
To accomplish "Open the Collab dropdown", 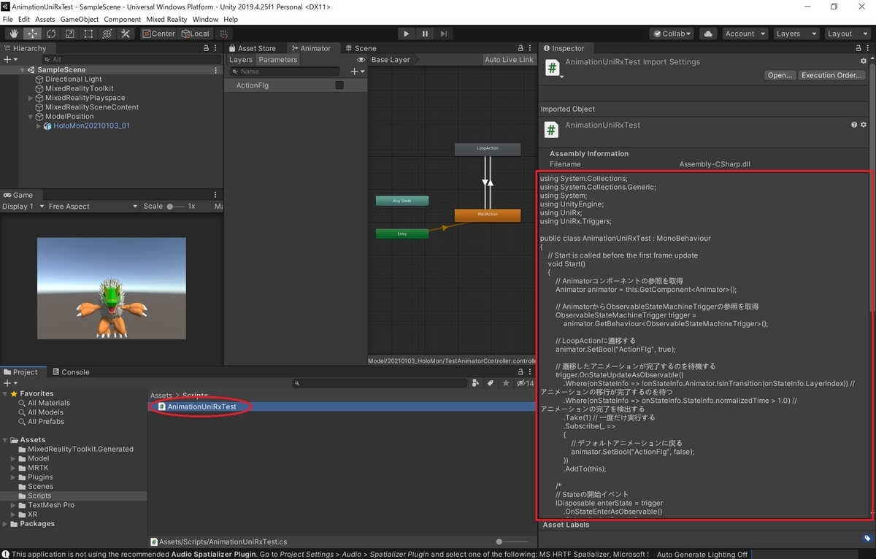I will [672, 34].
